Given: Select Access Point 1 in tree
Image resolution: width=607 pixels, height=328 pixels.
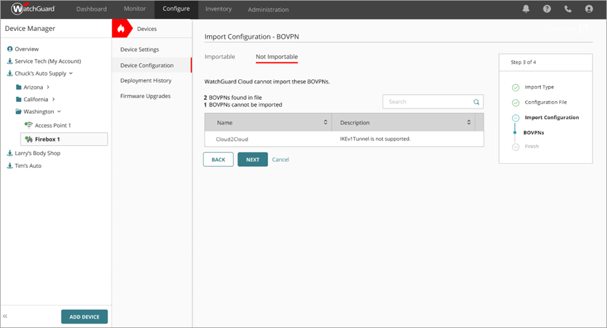Looking at the screenshot, I should tap(53, 126).
